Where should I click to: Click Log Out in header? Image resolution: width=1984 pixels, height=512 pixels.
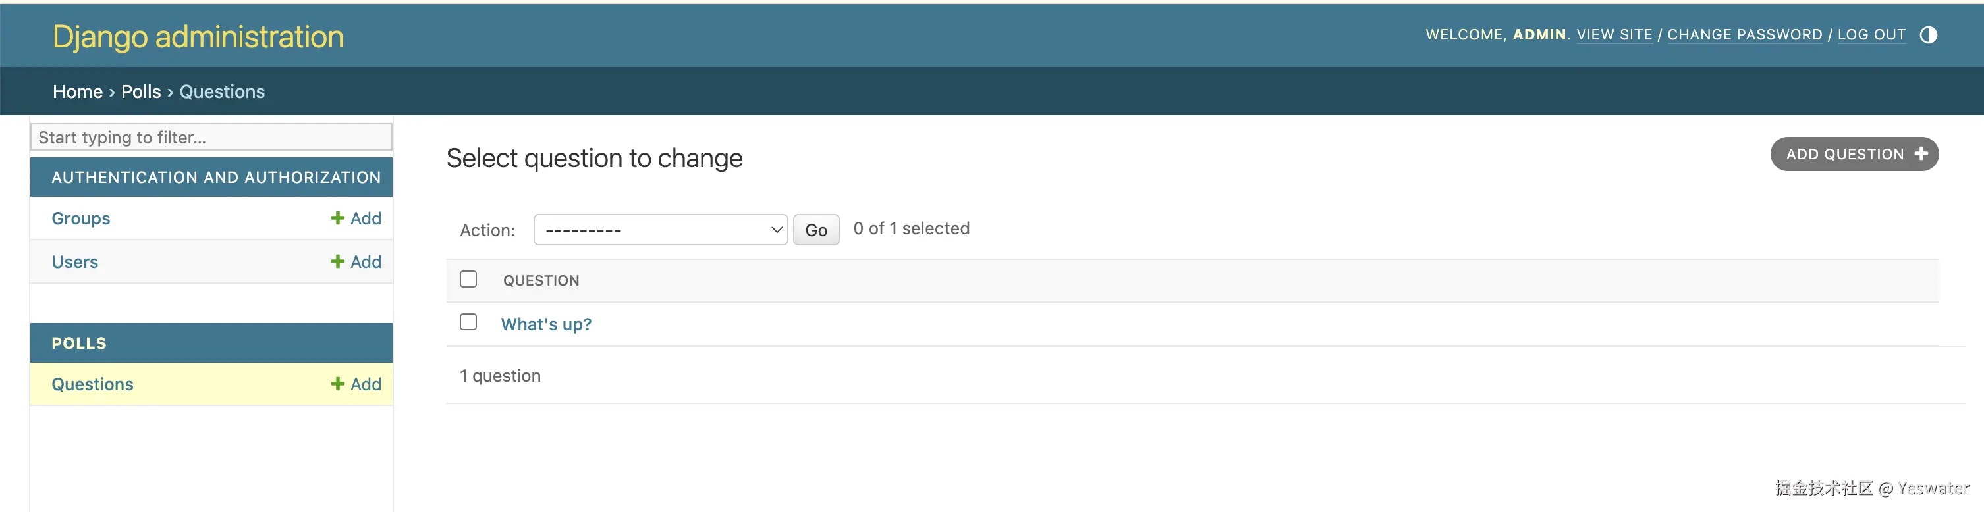[x=1871, y=35]
